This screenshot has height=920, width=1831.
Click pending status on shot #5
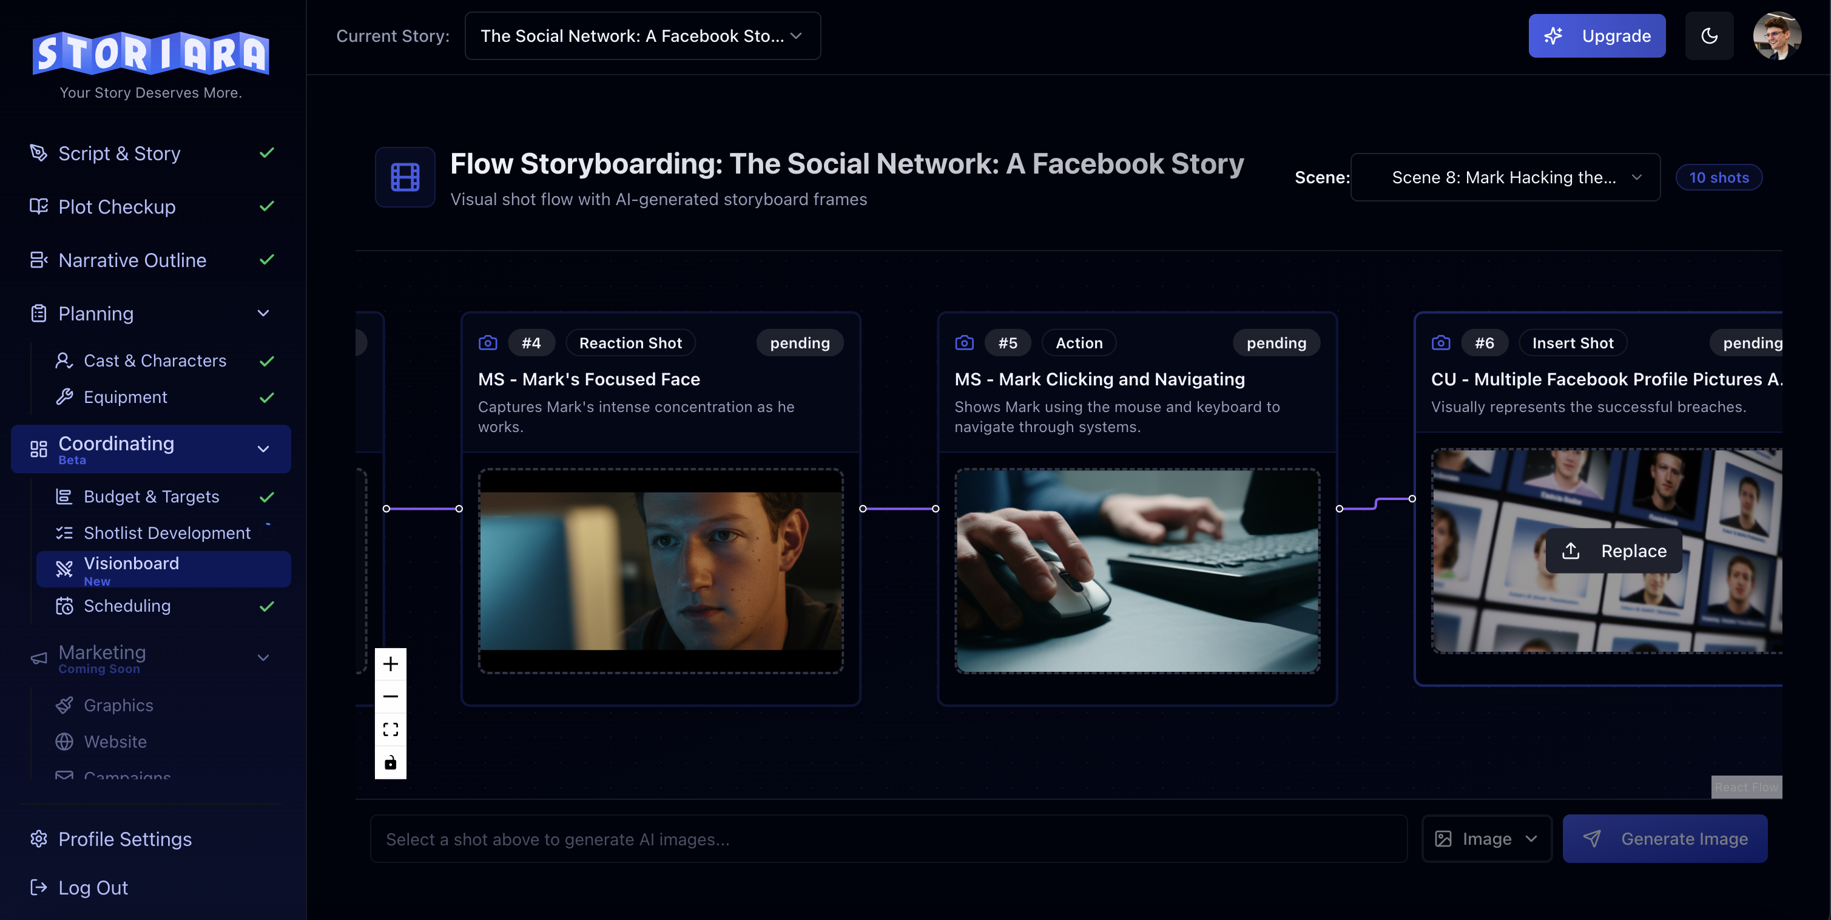coord(1276,343)
